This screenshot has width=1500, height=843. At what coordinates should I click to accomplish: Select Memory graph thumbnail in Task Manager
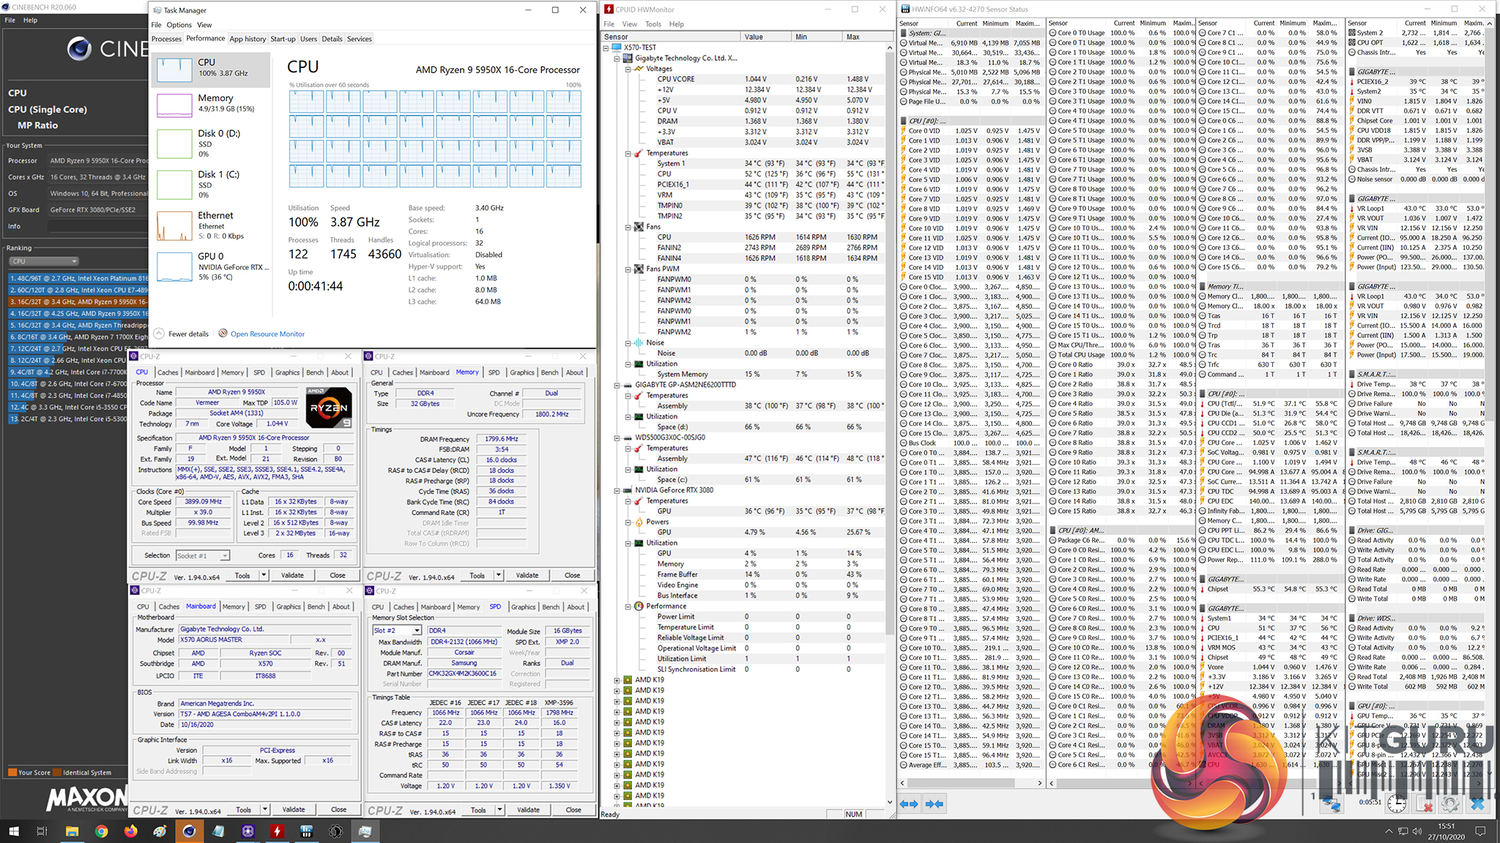point(174,104)
